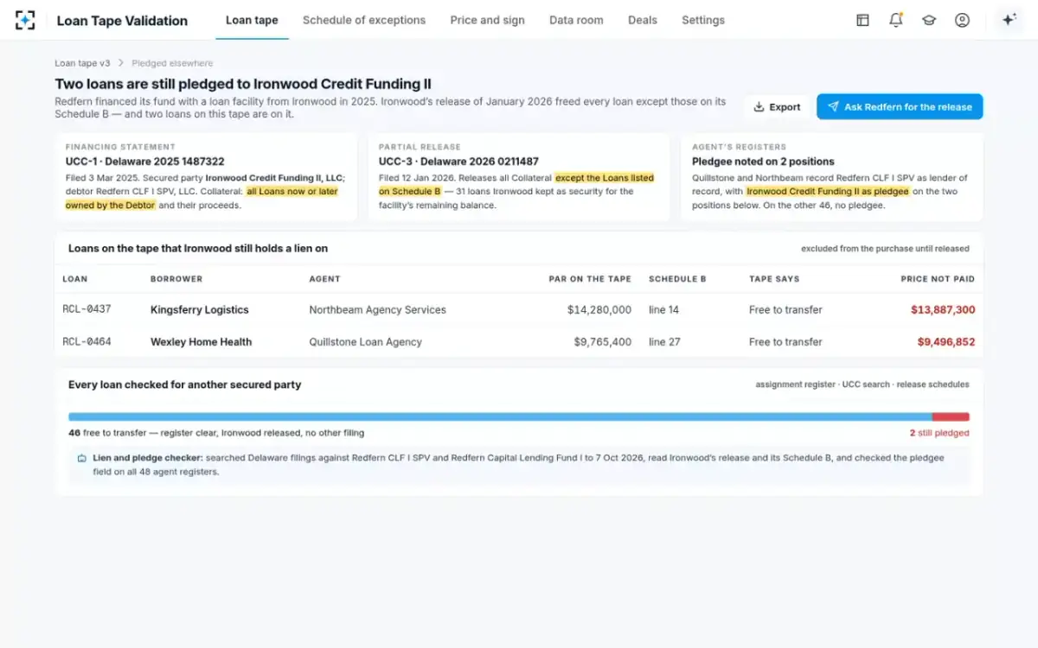Click the Export button
Screen dimensions: 1038x648
click(777, 107)
